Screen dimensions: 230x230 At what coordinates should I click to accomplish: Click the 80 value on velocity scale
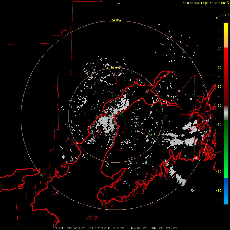coord(220,39)
